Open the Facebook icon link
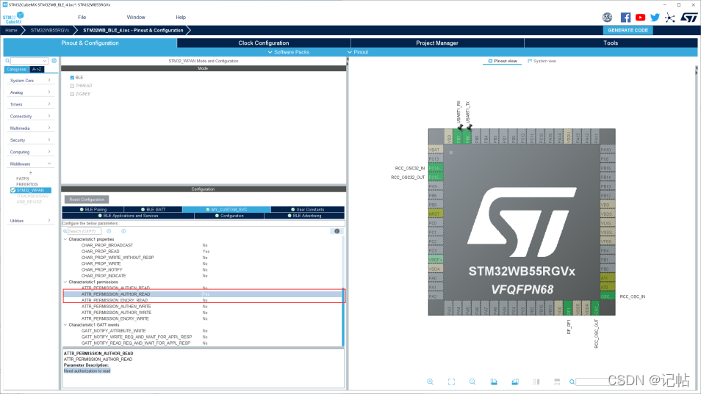Viewport: 701px width, 394px height. tap(625, 18)
